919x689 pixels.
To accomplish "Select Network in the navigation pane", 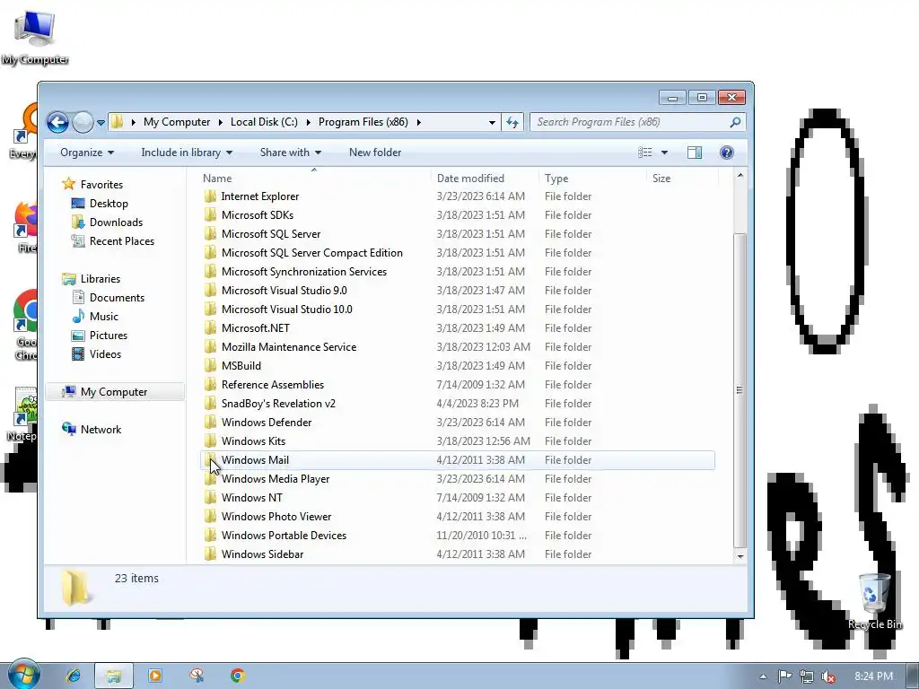I will tap(92, 430).
